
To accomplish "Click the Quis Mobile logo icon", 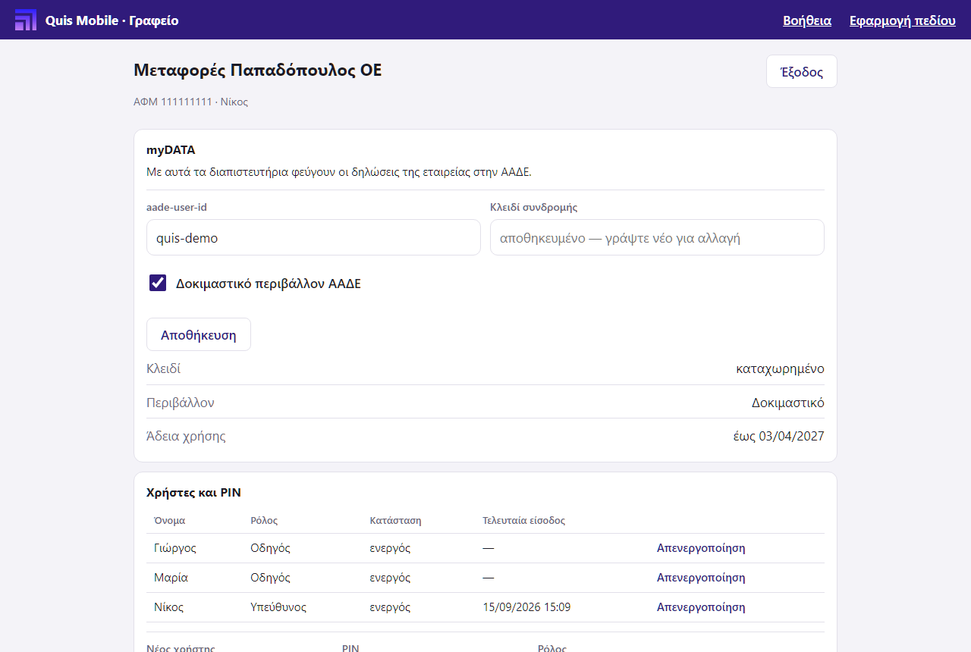I will (26, 20).
